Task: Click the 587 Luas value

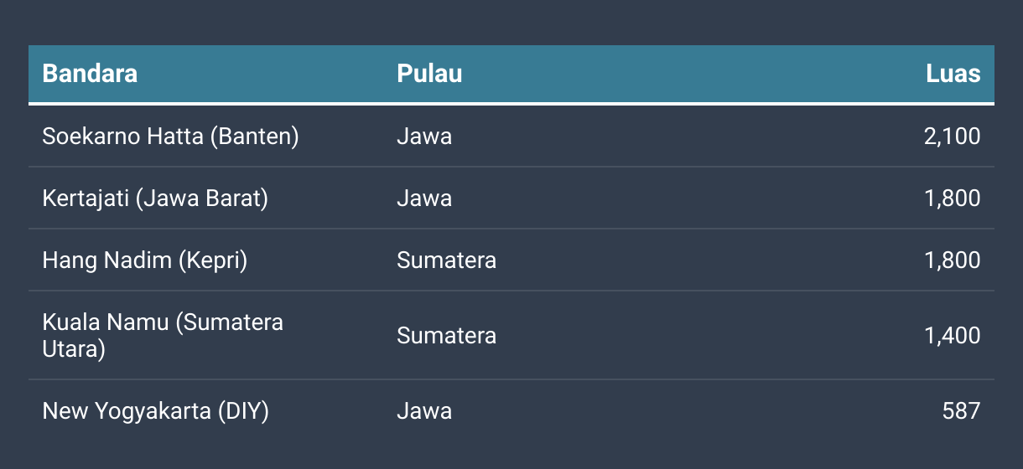Action: (x=961, y=410)
